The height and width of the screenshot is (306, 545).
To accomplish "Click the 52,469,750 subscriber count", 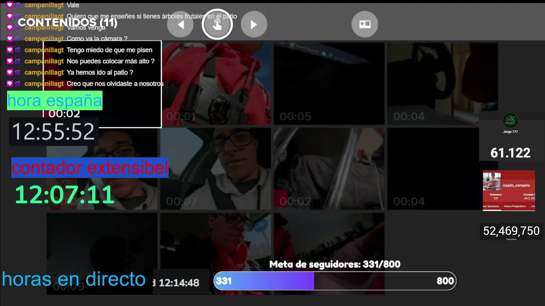I will pyautogui.click(x=511, y=231).
